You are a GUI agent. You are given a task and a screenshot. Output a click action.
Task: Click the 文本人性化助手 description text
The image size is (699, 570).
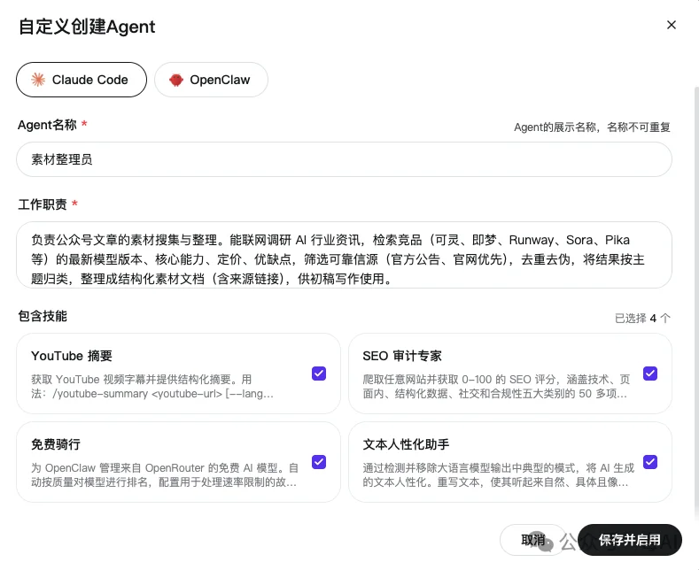tap(498, 474)
